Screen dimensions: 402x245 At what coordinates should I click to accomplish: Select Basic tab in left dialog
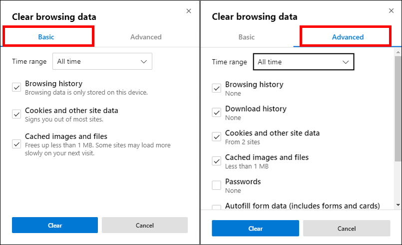coord(46,37)
